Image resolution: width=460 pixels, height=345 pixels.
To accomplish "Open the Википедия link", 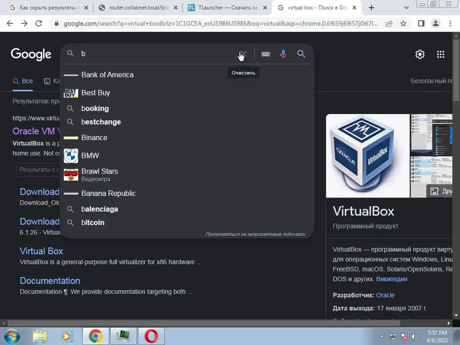I will click(392, 279).
